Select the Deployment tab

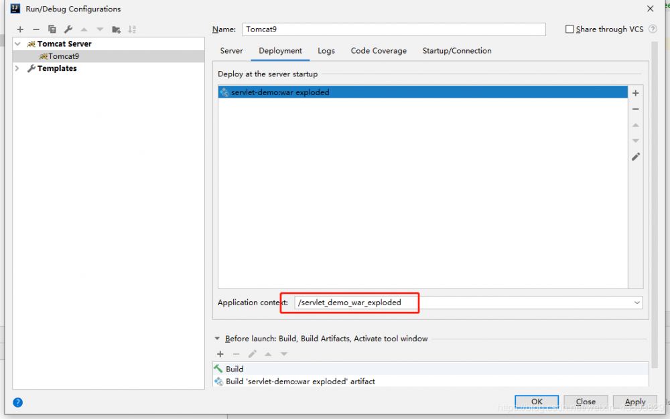(280, 51)
